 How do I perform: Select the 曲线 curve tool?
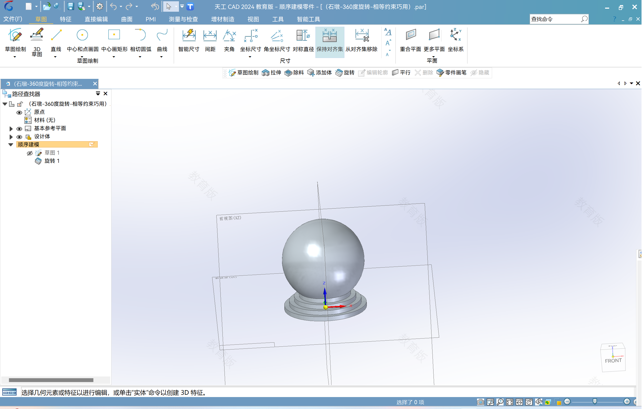162,40
